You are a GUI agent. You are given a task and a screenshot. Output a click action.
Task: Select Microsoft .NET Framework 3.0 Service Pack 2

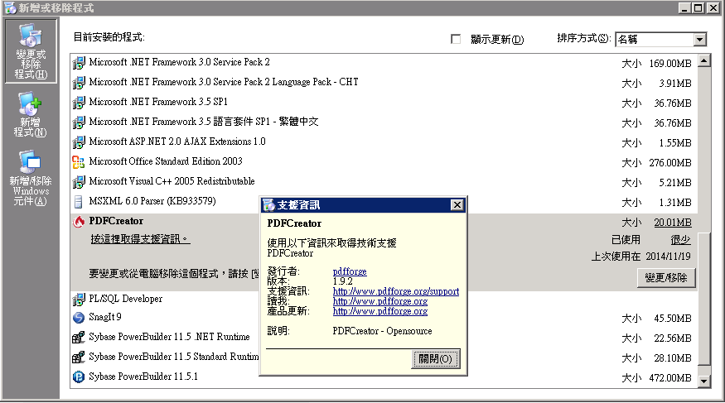[179, 62]
